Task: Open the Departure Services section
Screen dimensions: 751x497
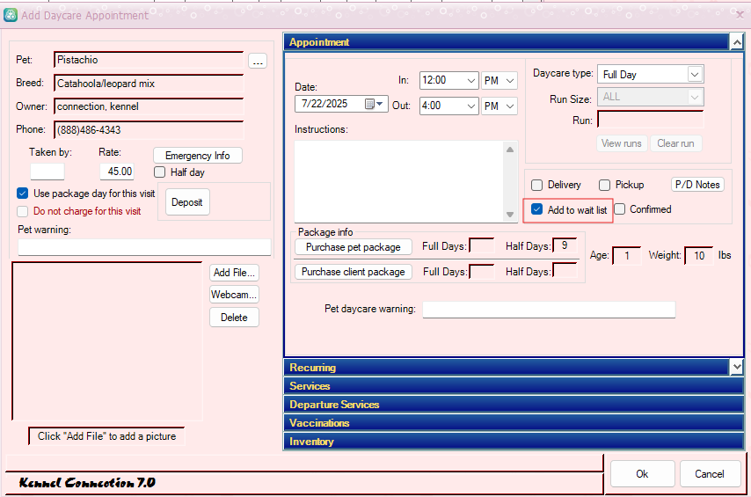Action: pos(514,405)
